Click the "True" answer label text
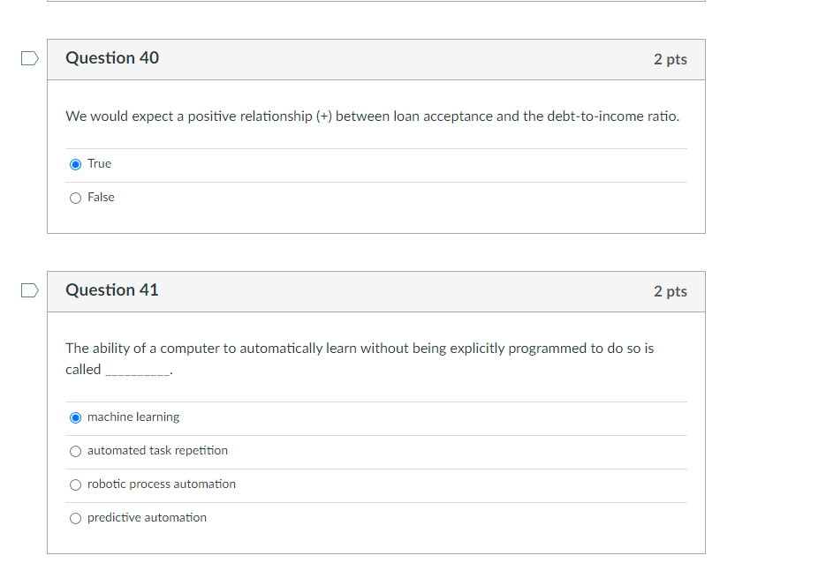 pyautogui.click(x=100, y=163)
